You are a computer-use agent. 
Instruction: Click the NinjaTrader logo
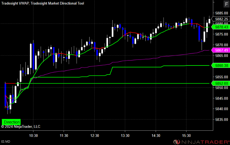pos(201,142)
